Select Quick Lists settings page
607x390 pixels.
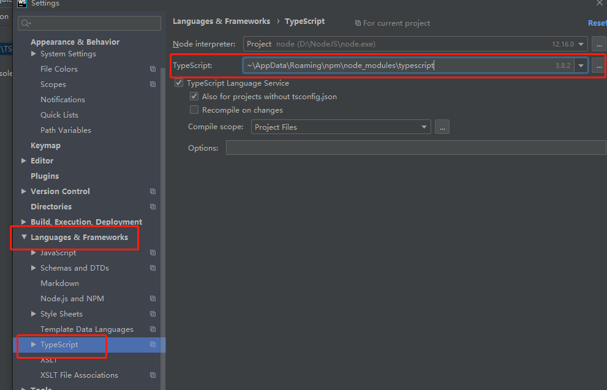(59, 115)
